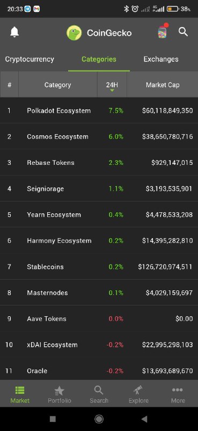Tap the CoinGecko gecko logo

(74, 33)
